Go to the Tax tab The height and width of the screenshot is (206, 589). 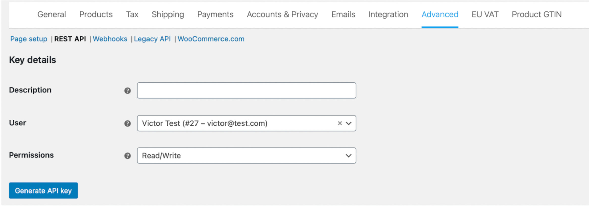(132, 14)
